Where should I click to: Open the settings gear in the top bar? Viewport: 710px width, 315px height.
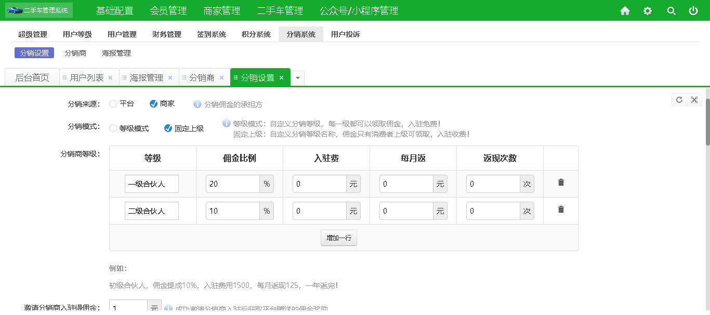tap(647, 10)
